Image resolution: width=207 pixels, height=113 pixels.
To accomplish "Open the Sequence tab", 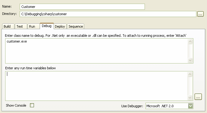I will 76,26.
